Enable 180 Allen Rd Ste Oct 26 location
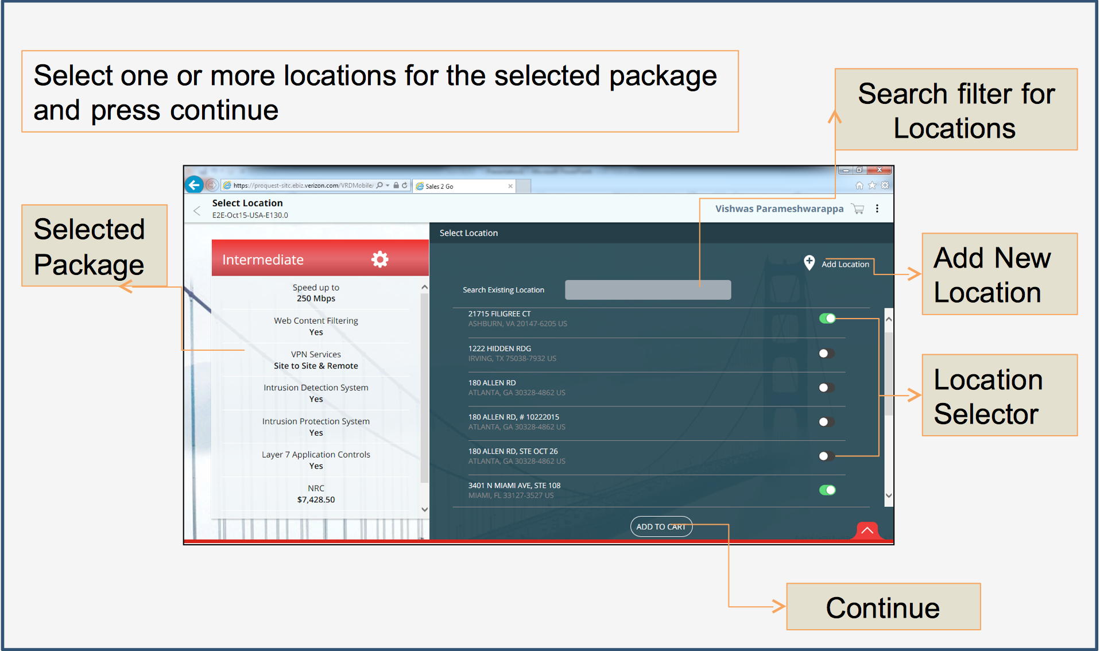The height and width of the screenshot is (651, 1100). (x=827, y=456)
